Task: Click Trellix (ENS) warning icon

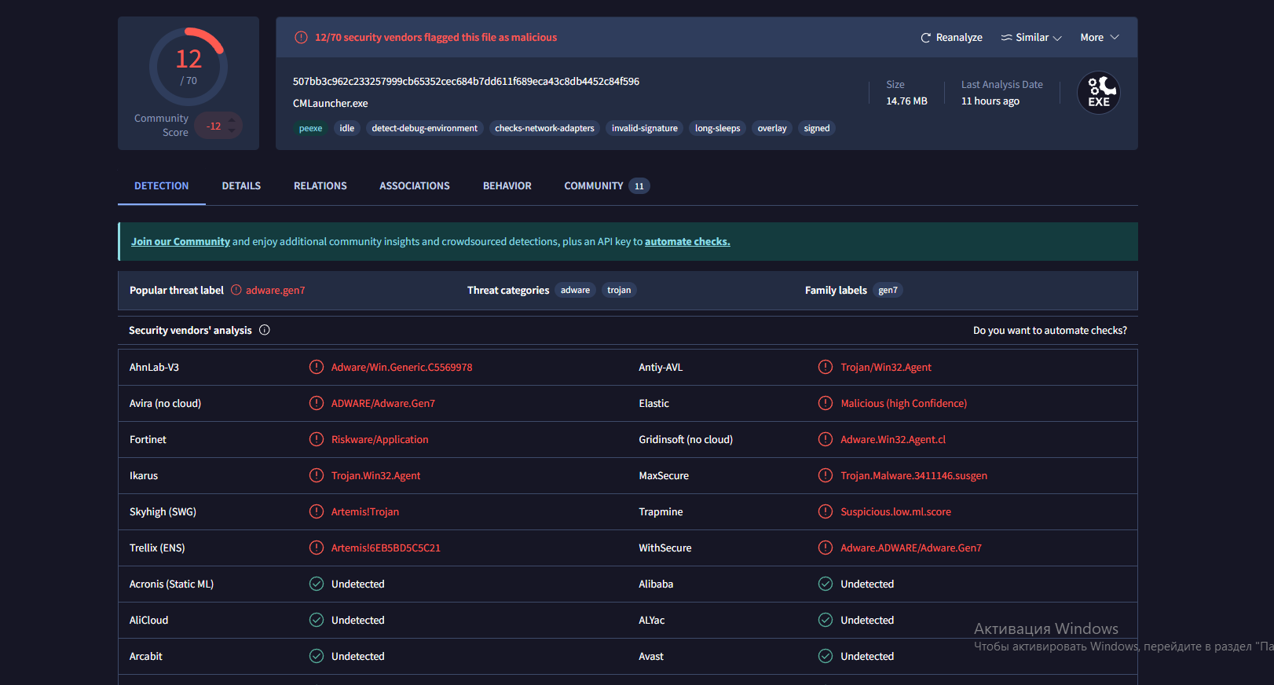Action: 317,548
